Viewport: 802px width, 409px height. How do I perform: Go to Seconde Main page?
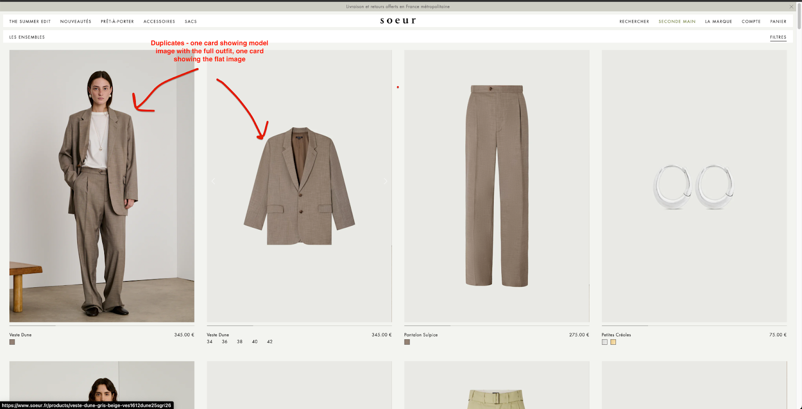(x=677, y=22)
